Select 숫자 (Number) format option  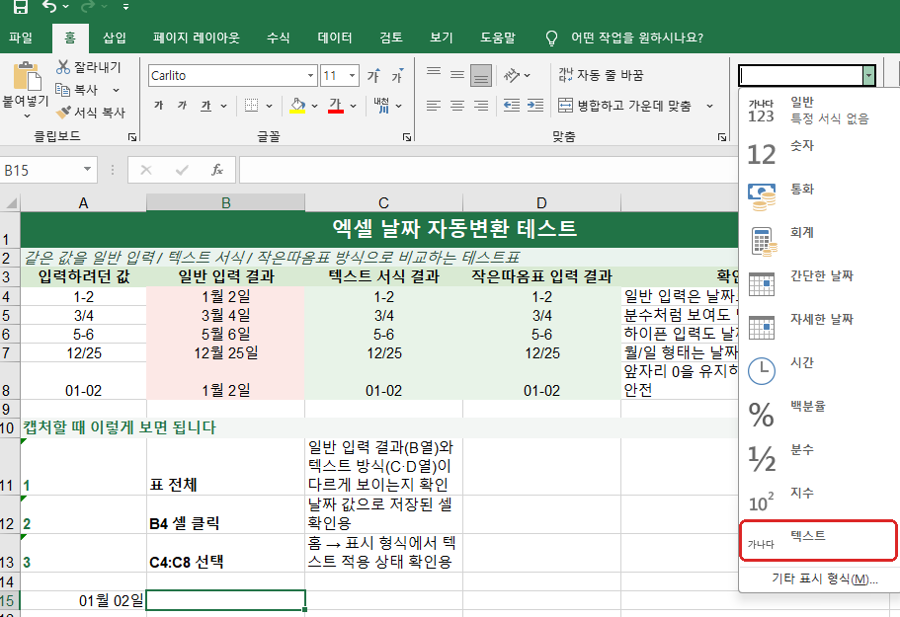(818, 153)
